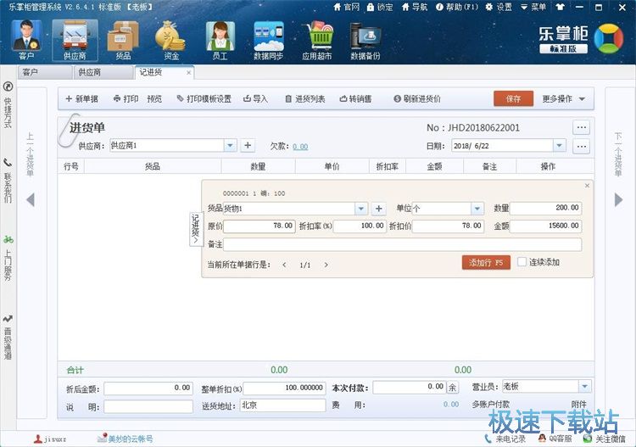Click 多账户付款 link
Viewport: 636px width, 447px height.
[491, 404]
